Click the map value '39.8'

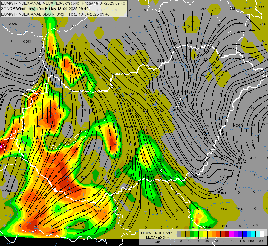[x=247, y=8]
